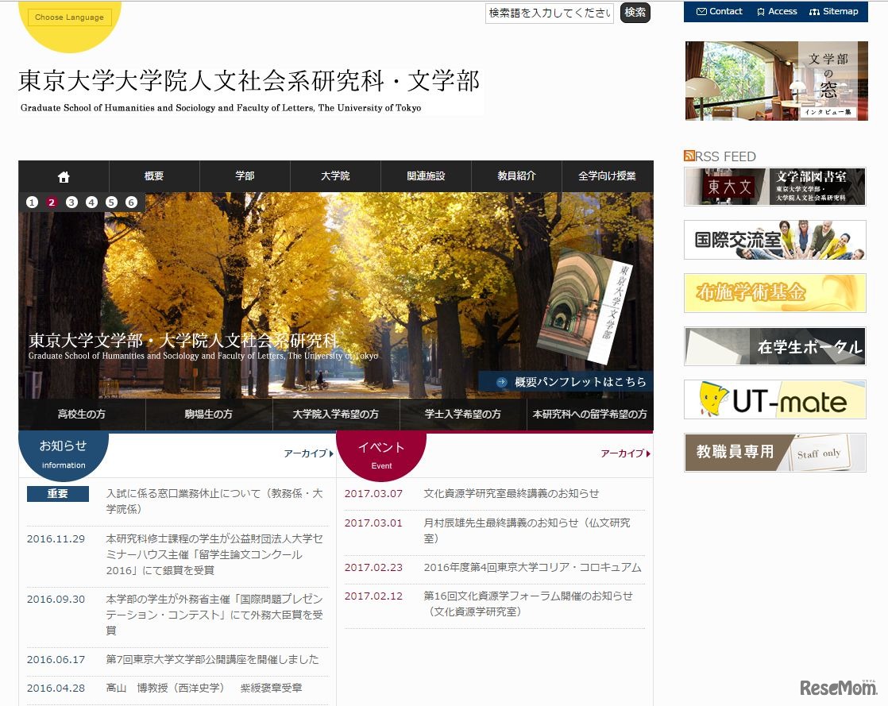
Task: Click the home icon in navigation bar
Action: pyautogui.click(x=64, y=176)
